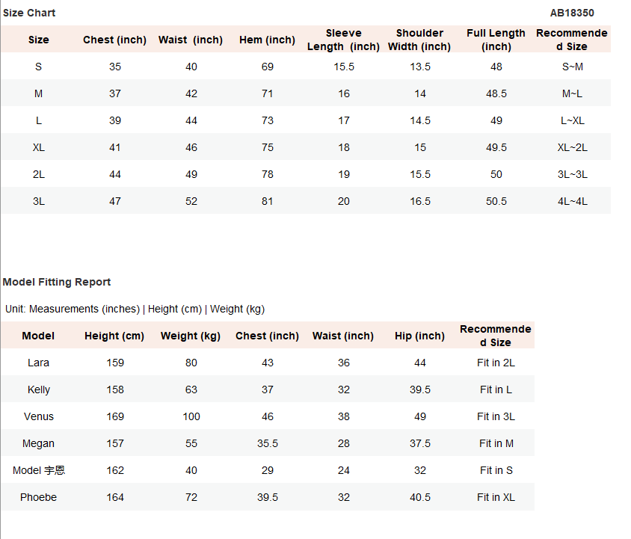This screenshot has height=539, width=631.
Task: Select model name Venus
Action: point(39,416)
